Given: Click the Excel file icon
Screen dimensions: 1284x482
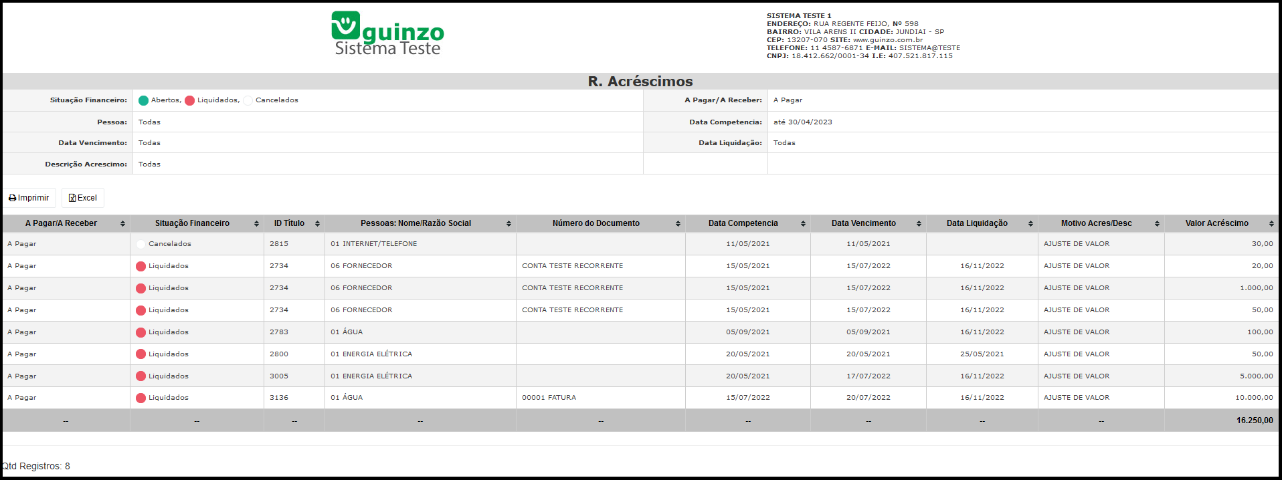Looking at the screenshot, I should coord(72,199).
